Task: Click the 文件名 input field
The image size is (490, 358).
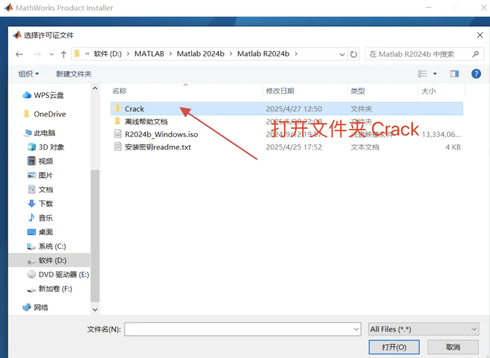Action: [242, 329]
